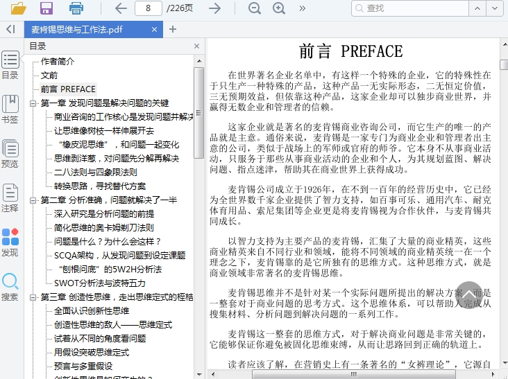Jump to top with the round up-arrow button

coord(469,295)
